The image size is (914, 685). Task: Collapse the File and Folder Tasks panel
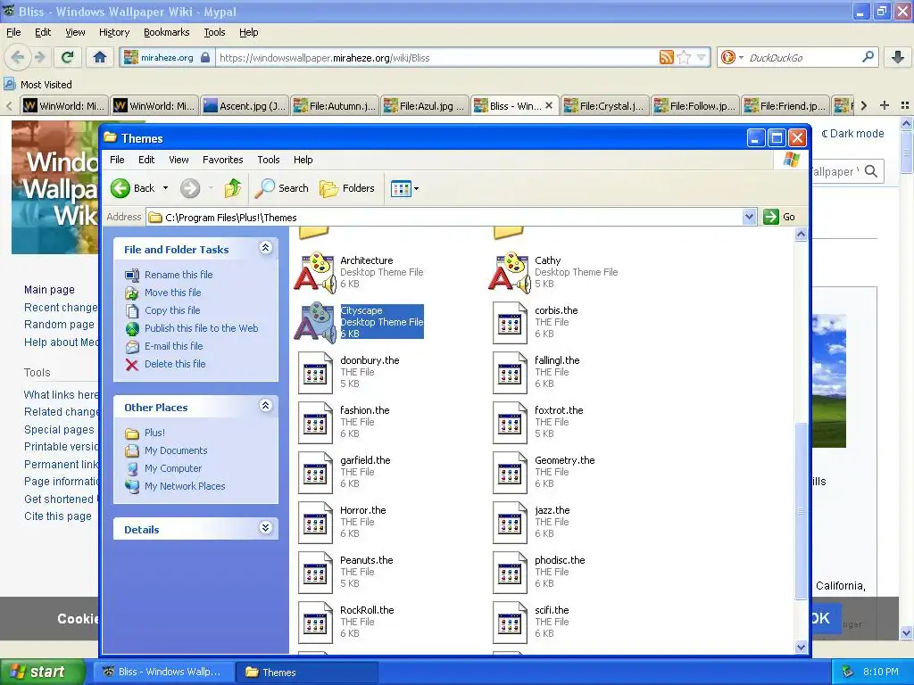click(265, 248)
